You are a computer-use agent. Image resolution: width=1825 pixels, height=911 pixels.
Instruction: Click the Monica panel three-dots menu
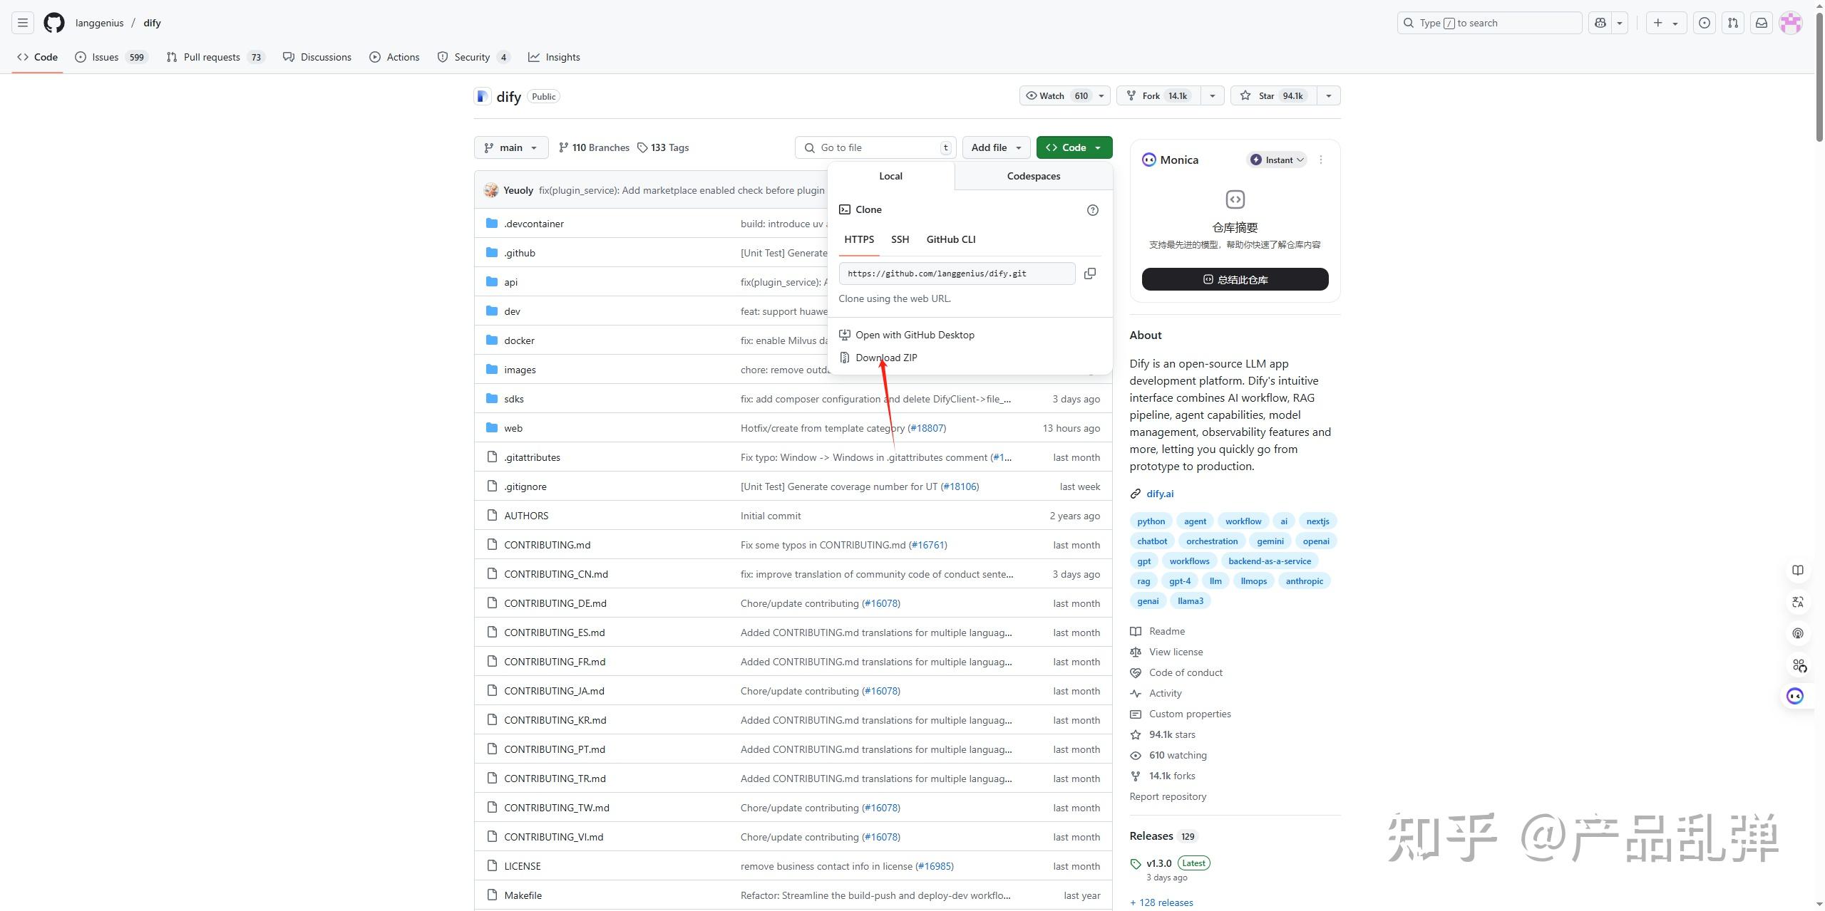[x=1320, y=160]
